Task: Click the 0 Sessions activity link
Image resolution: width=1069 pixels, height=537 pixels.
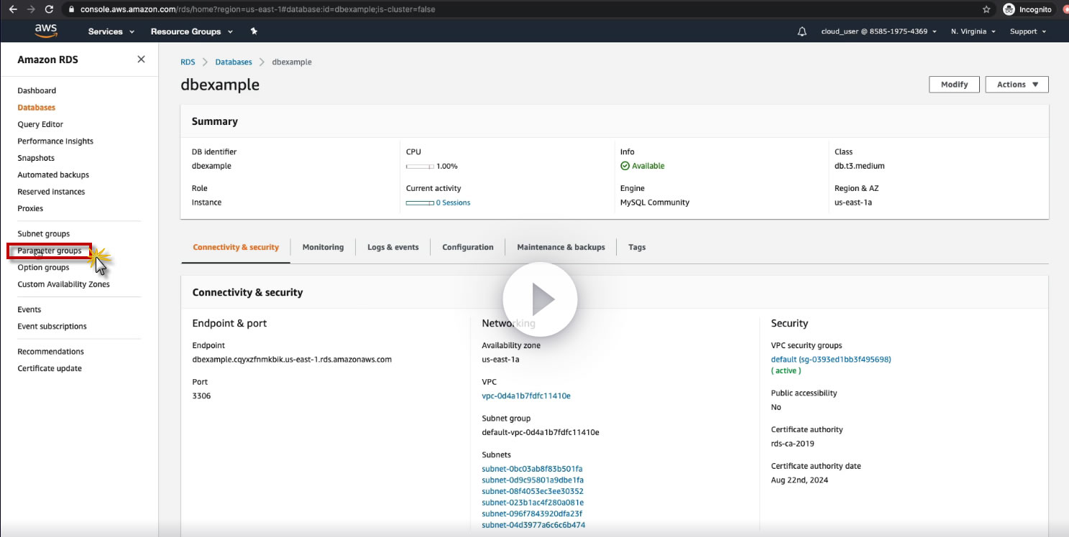Action: 453,202
